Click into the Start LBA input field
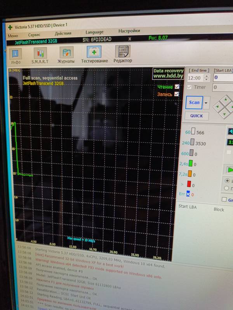 [x=223, y=77]
